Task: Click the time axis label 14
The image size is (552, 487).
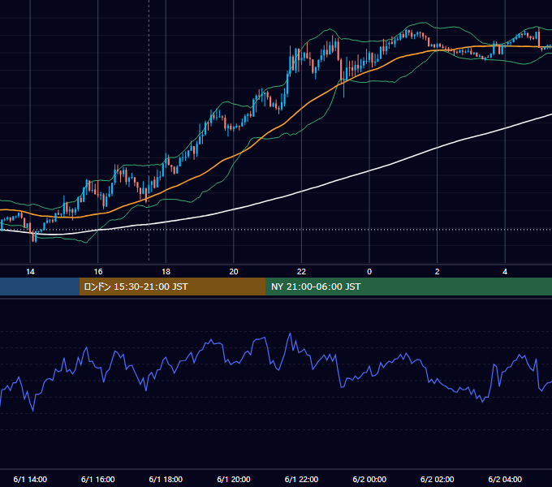Action: [x=30, y=272]
